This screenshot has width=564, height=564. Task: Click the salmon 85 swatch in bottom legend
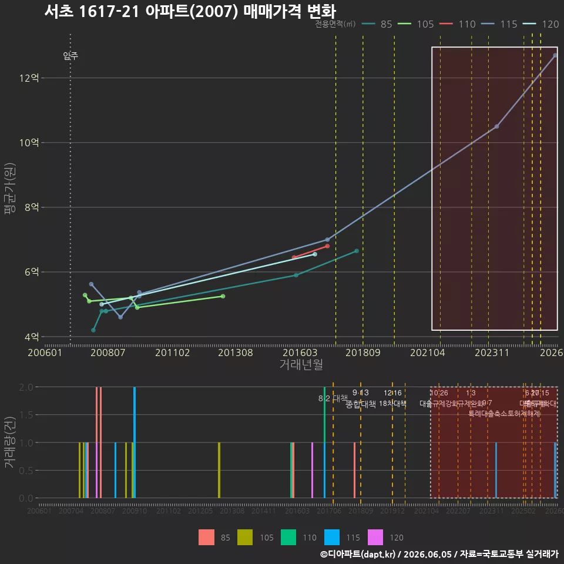[x=206, y=537]
